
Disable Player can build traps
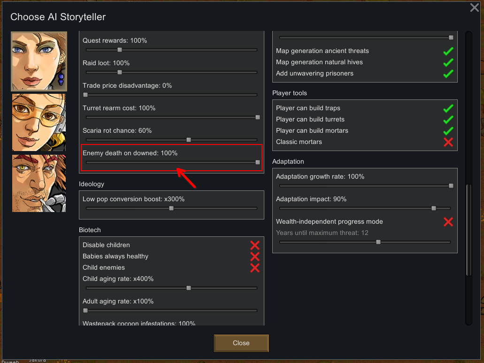(x=448, y=108)
